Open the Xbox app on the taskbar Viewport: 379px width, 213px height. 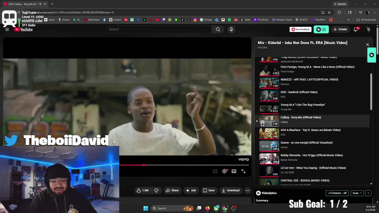(216, 208)
